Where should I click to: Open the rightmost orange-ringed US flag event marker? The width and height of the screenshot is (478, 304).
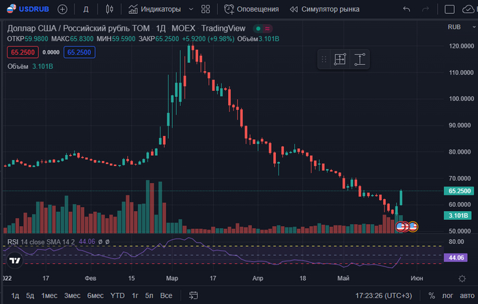(x=413, y=227)
